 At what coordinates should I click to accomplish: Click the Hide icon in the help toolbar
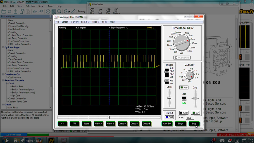(x=92, y=11)
